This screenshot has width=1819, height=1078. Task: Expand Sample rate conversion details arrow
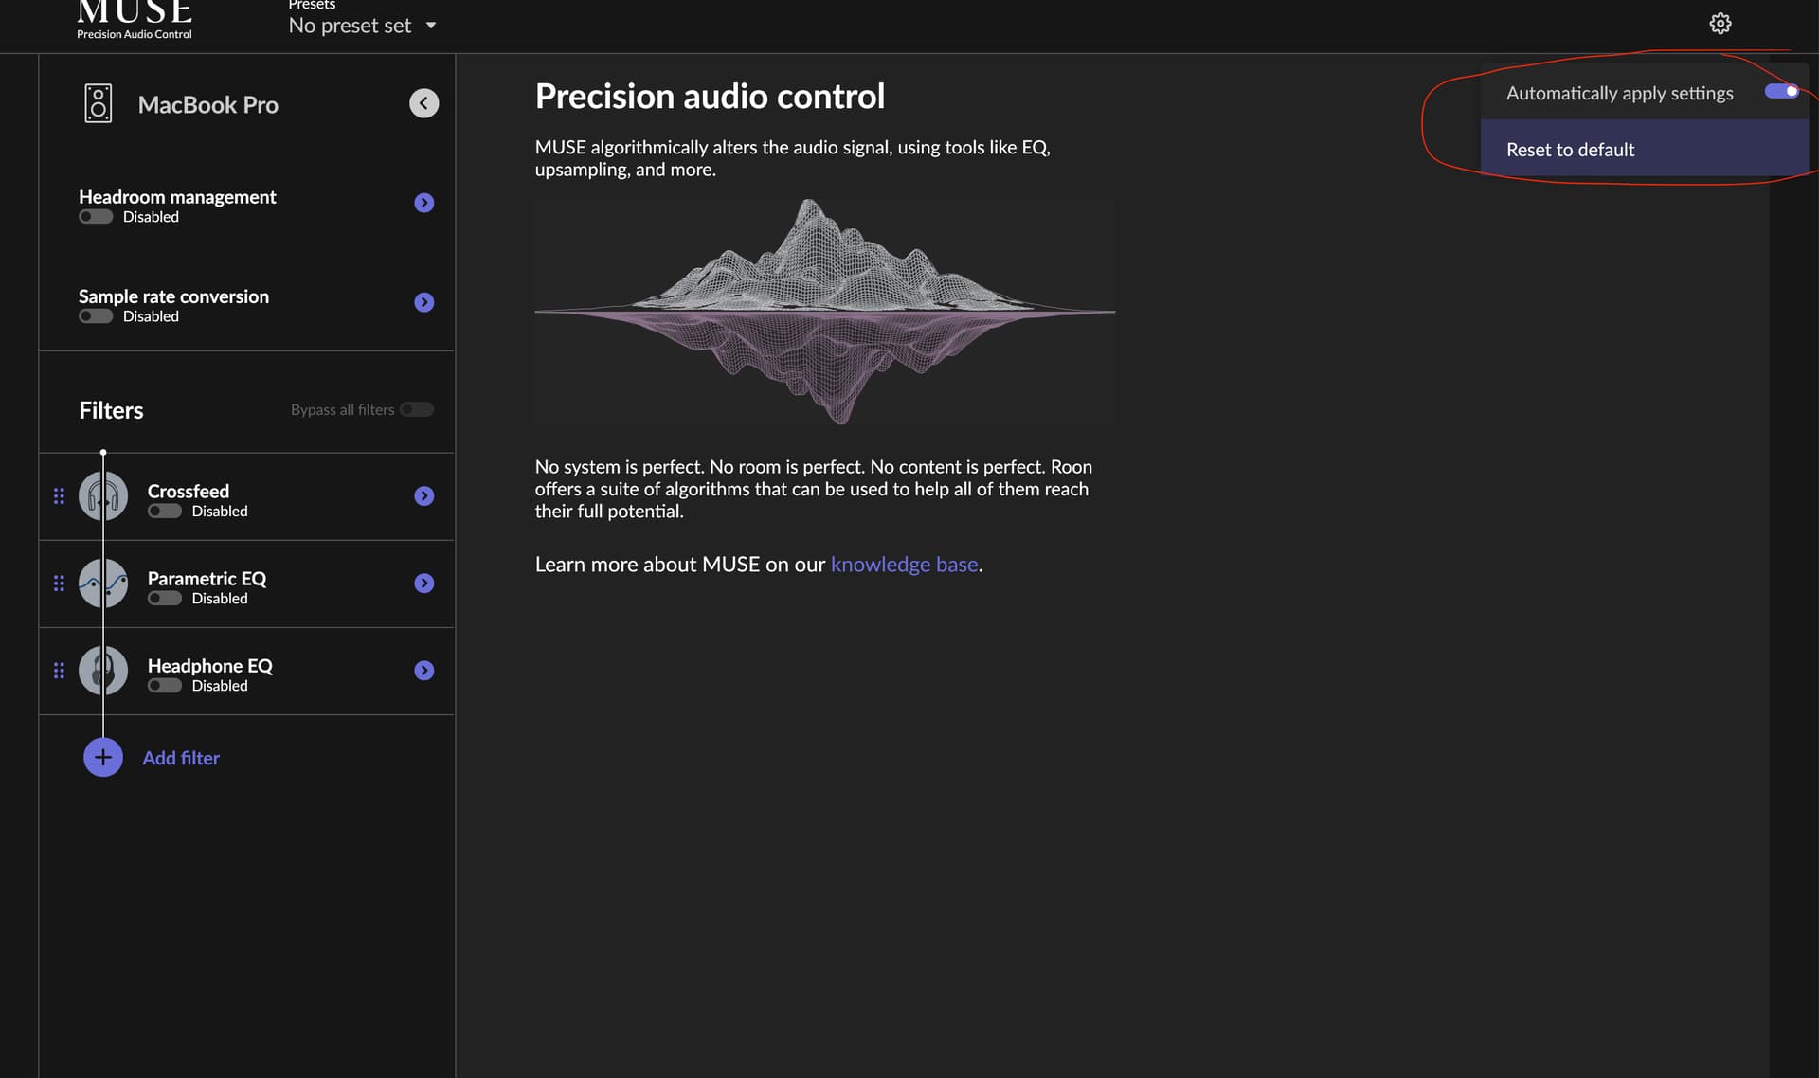423,302
